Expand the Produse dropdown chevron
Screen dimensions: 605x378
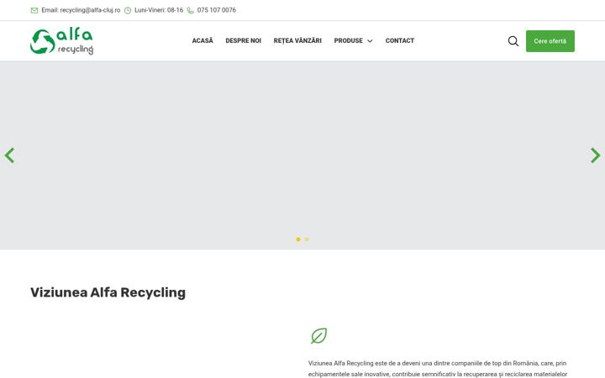pyautogui.click(x=370, y=41)
